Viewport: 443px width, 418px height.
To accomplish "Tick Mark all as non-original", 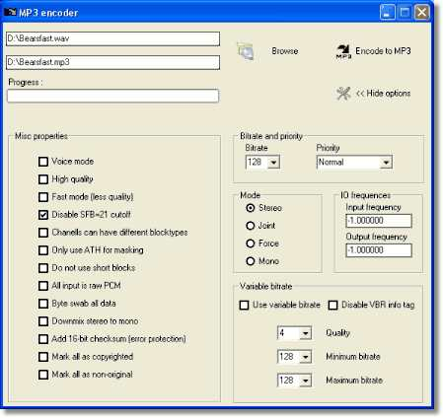I will [43, 375].
